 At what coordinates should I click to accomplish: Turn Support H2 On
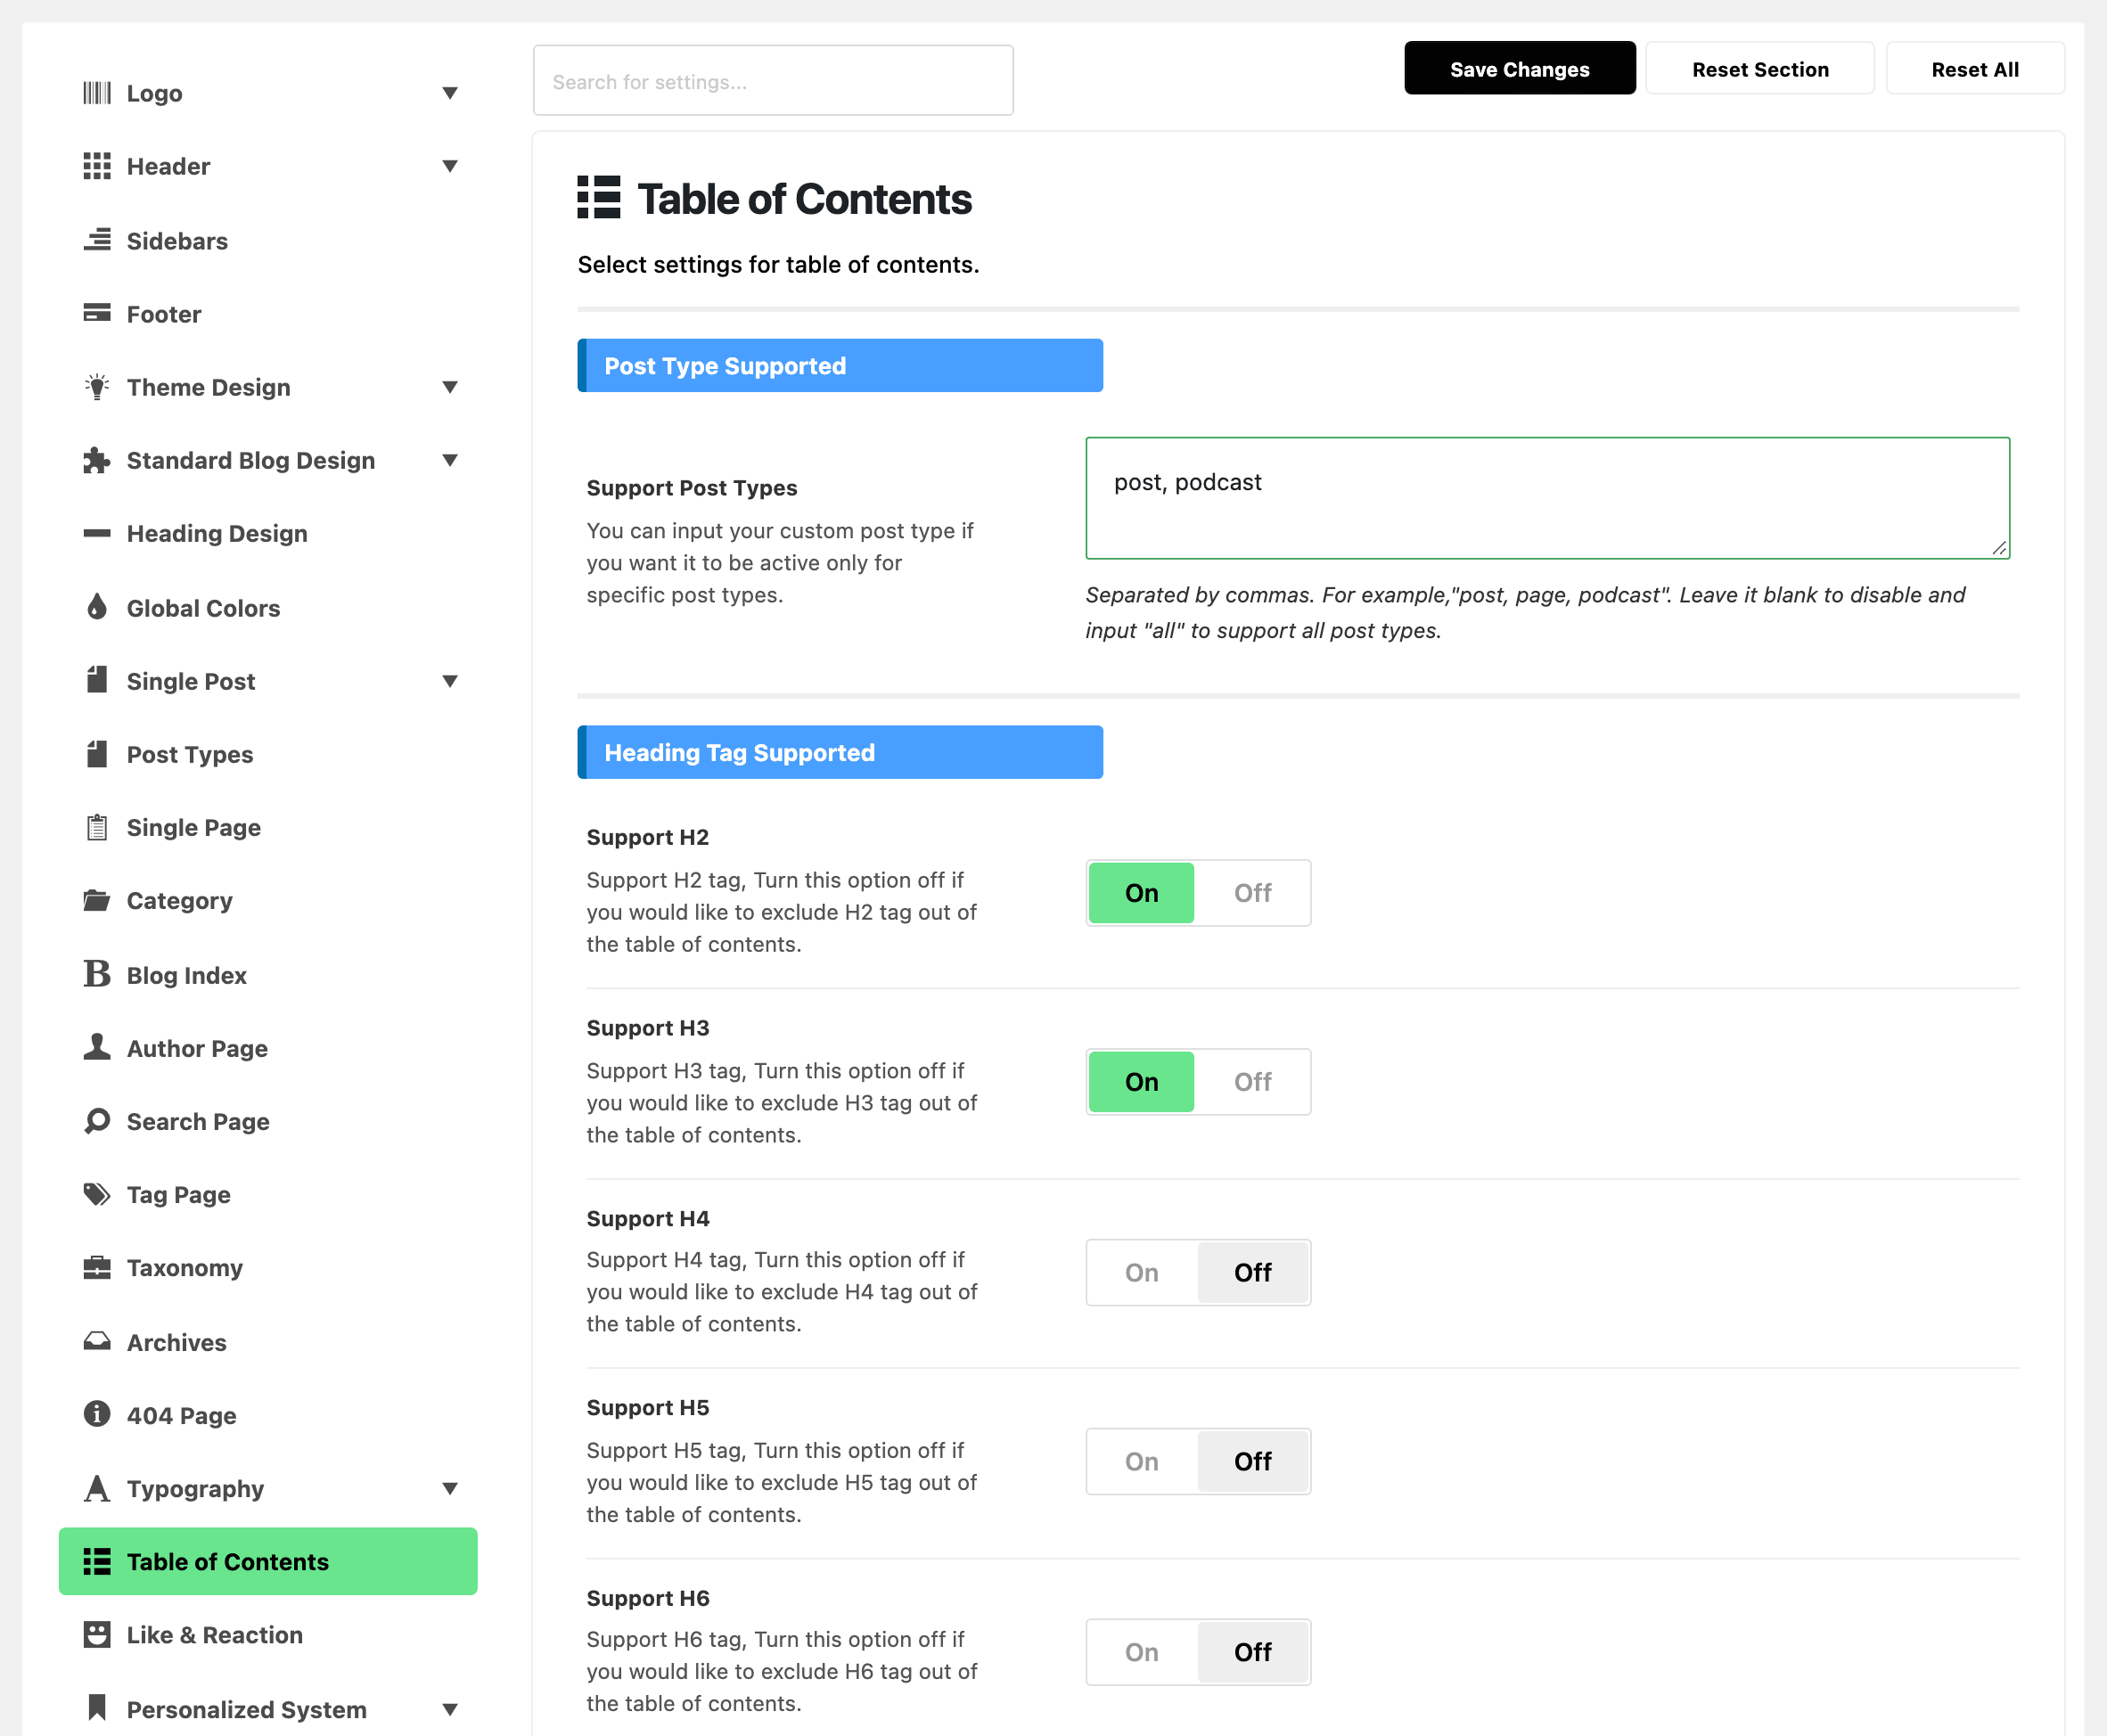point(1141,893)
